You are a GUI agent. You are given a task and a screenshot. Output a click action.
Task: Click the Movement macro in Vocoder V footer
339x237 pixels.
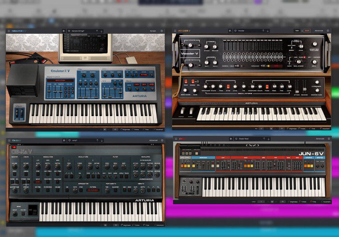tap(325, 129)
